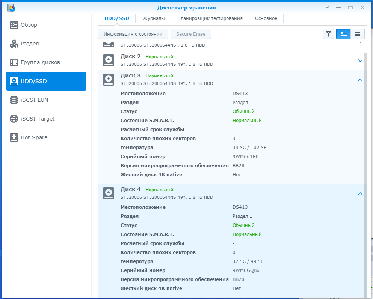This screenshot has height=299, width=373.
Task: Switch to the HDD/SSD tab
Action: tap(117, 18)
